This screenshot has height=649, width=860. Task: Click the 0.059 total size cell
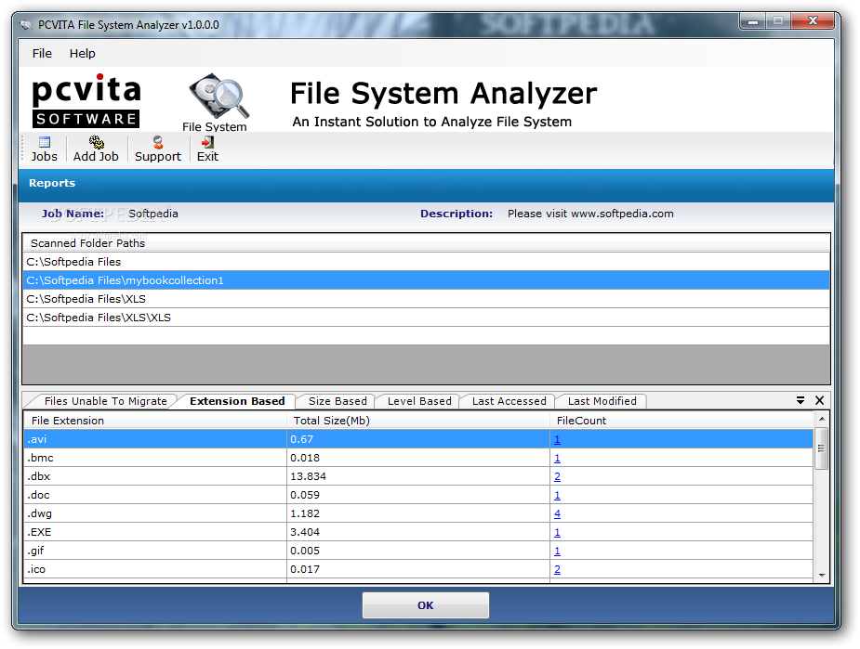coord(418,495)
